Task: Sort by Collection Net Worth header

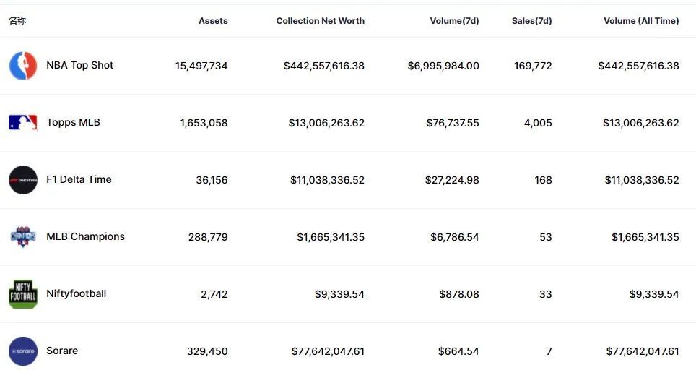Action: tap(320, 21)
